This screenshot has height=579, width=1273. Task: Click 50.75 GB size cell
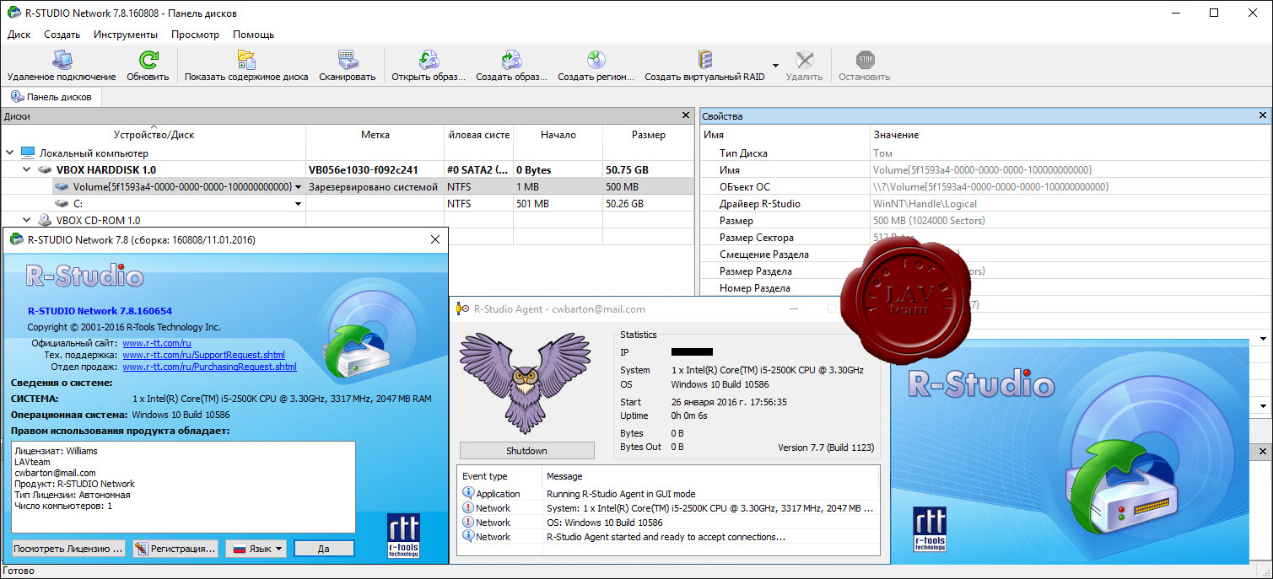(x=648, y=170)
